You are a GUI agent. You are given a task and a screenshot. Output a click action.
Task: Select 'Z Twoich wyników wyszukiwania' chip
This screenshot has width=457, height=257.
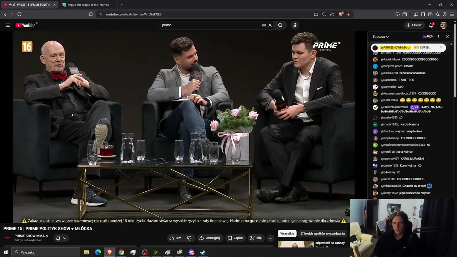click(x=323, y=233)
